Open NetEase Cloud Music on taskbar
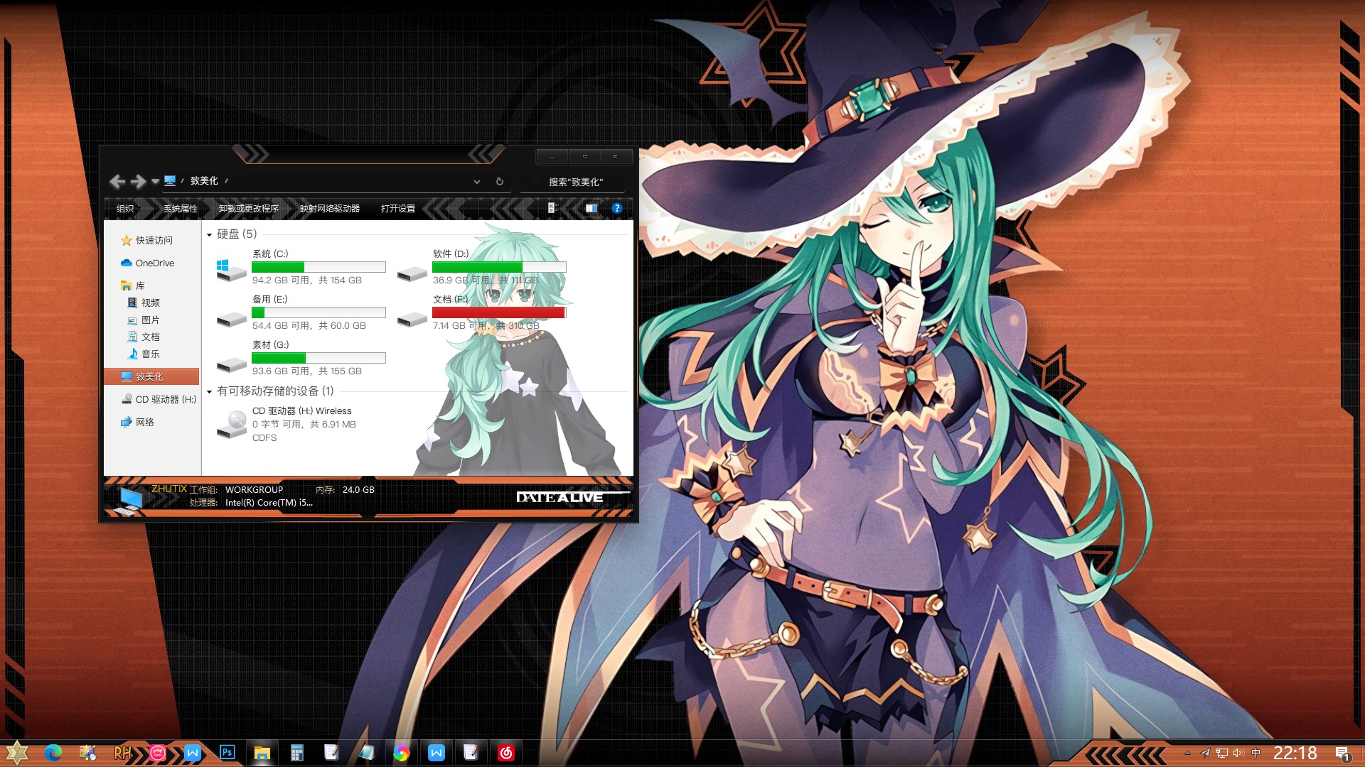The image size is (1365, 767). coord(505,753)
